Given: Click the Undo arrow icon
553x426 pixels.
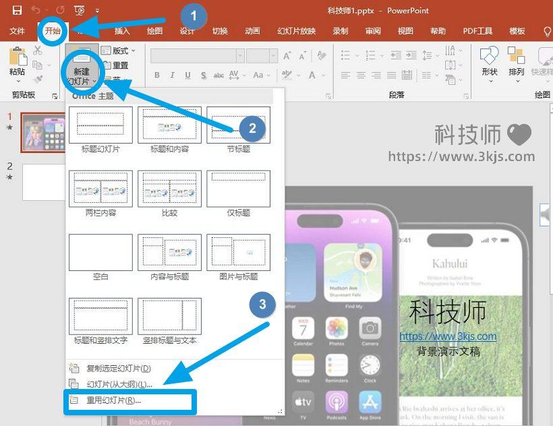Looking at the screenshot, I should pos(36,10).
